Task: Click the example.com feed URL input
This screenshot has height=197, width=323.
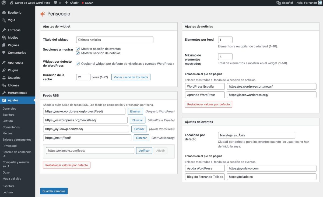Action: (x=90, y=151)
